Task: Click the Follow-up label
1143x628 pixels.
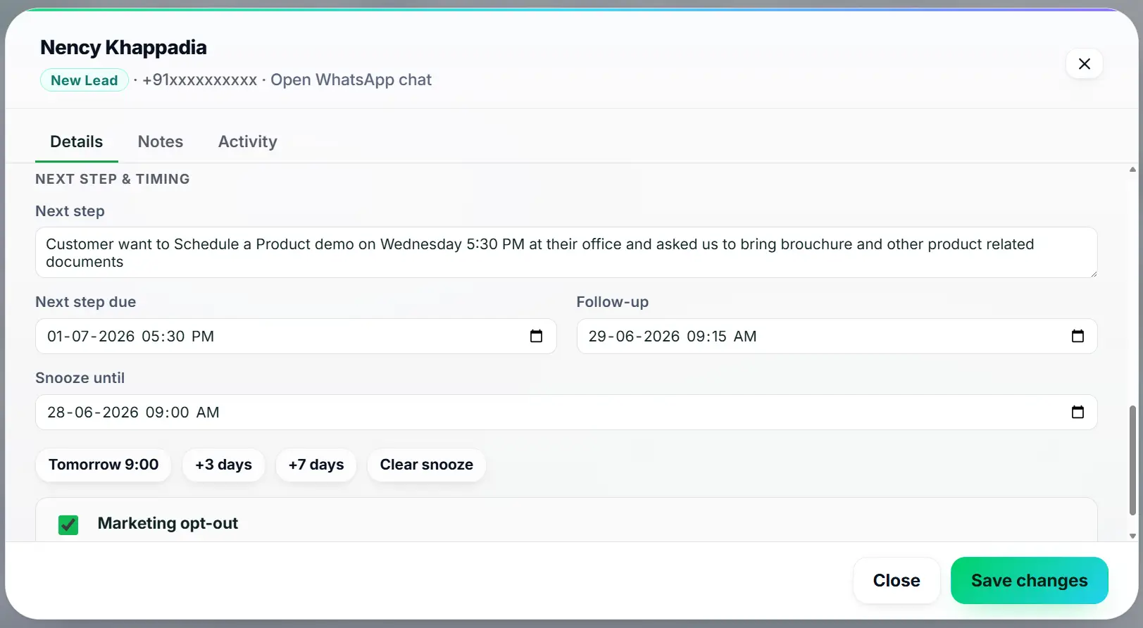Action: (x=612, y=302)
